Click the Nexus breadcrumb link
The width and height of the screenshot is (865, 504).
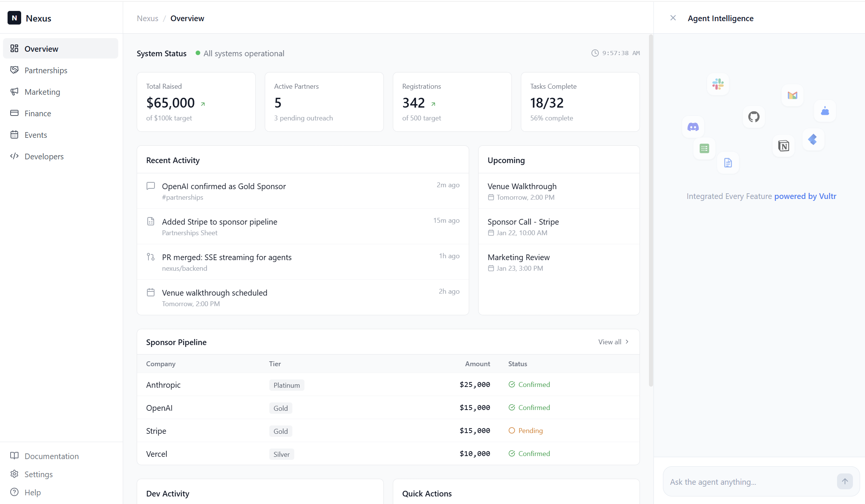(x=147, y=18)
